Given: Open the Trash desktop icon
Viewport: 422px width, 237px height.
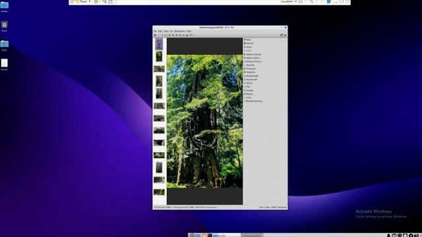Looking at the screenshot, I should [5, 26].
